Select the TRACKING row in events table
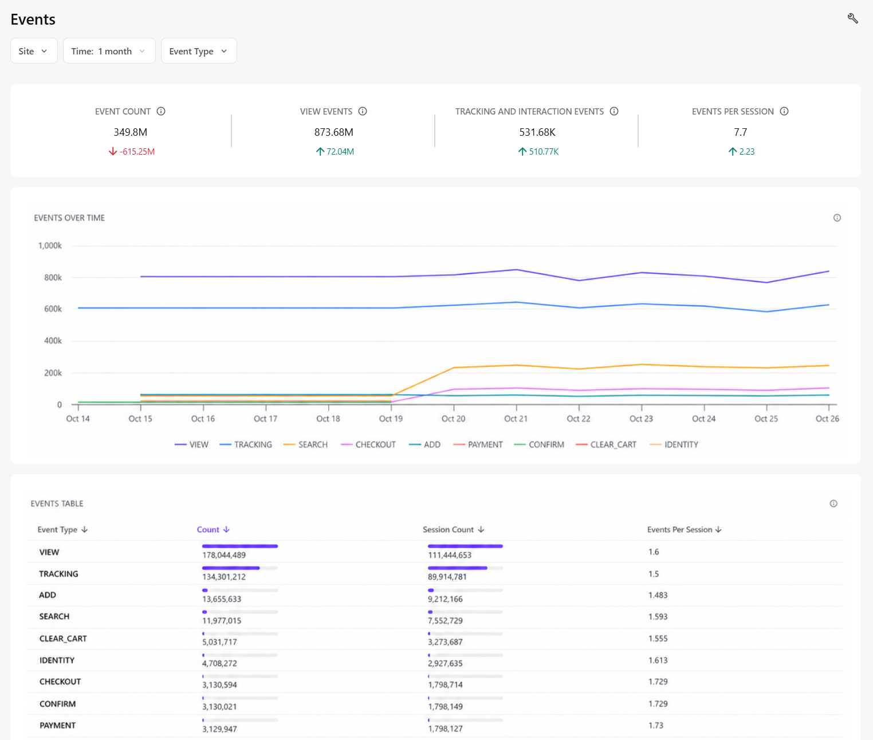The height and width of the screenshot is (740, 873). click(x=435, y=574)
